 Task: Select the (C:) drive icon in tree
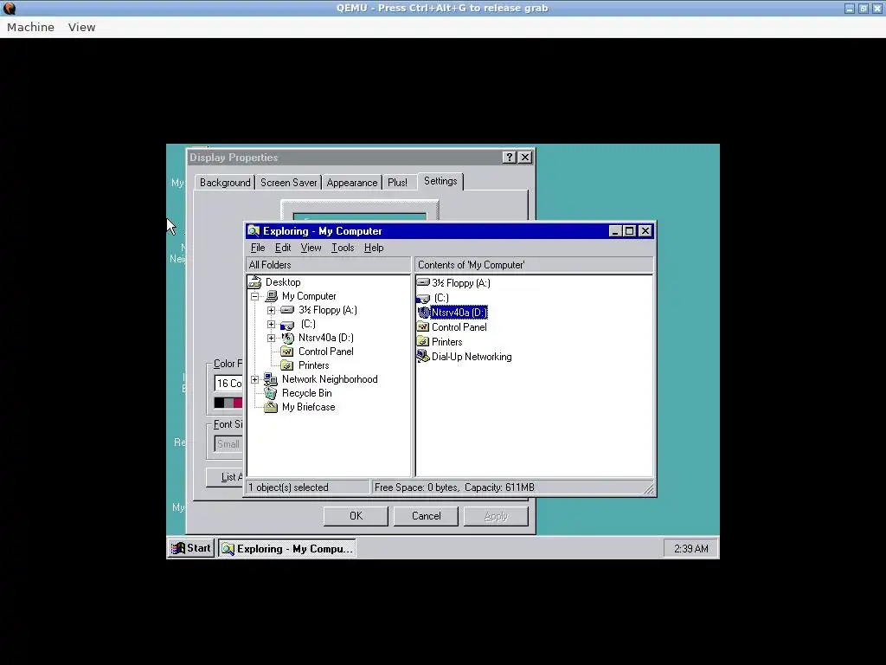287,325
